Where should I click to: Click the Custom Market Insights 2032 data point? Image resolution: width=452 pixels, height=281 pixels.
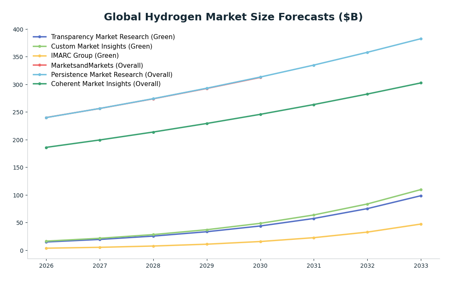tap(367, 204)
